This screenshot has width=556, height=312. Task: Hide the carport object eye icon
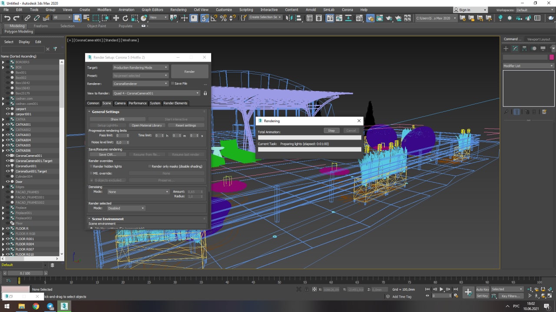[7, 109]
